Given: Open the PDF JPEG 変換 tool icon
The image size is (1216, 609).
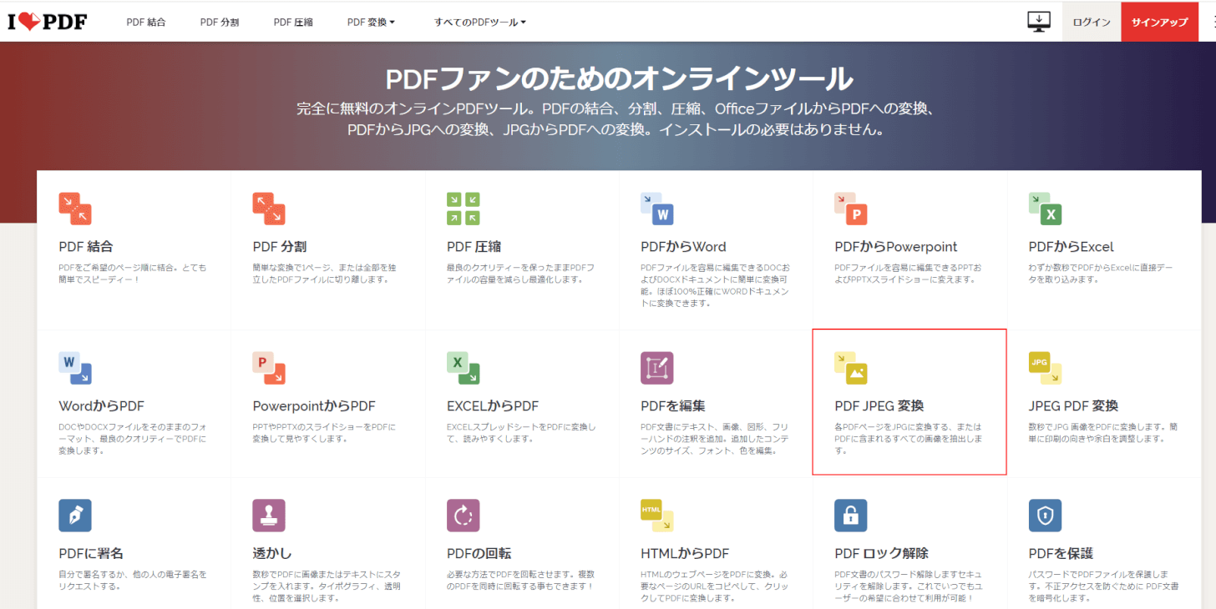Looking at the screenshot, I should click(x=851, y=368).
